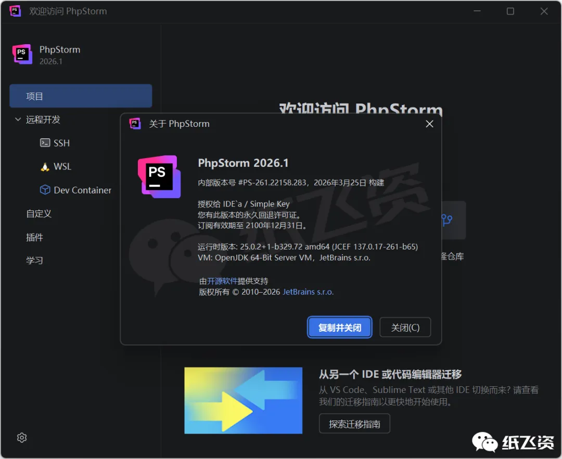
Task: Click the 探索迁移指南 button
Action: pyautogui.click(x=354, y=424)
